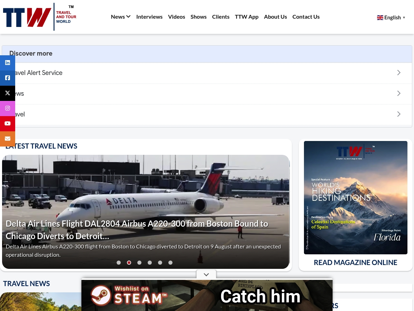Expand the Travel Alert Service row chevron
Screen dimensions: 414x311
(x=399, y=73)
